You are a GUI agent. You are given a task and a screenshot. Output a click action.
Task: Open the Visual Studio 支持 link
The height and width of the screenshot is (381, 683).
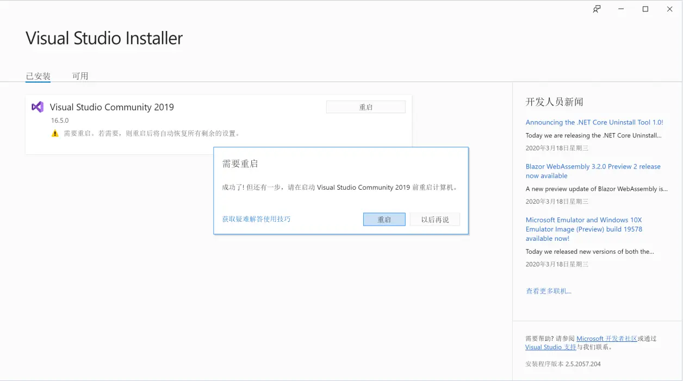[550, 347]
